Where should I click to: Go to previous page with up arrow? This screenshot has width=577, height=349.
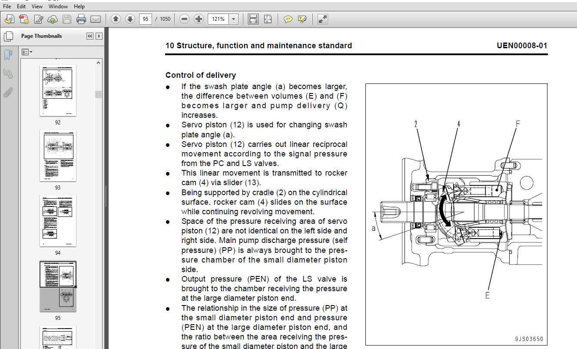click(x=116, y=19)
